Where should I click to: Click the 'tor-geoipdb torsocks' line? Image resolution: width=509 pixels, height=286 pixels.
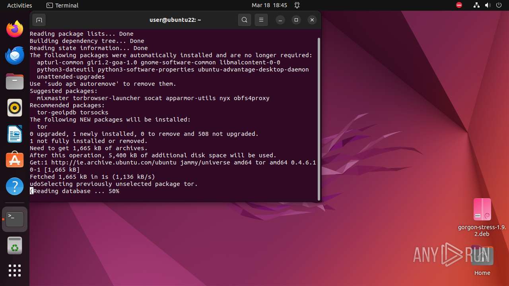click(72, 112)
